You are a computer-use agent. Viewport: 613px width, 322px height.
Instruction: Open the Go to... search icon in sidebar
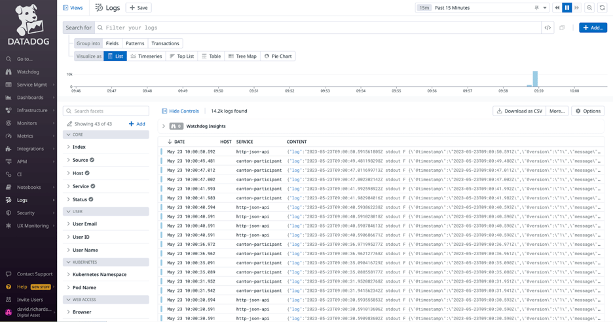click(x=9, y=59)
